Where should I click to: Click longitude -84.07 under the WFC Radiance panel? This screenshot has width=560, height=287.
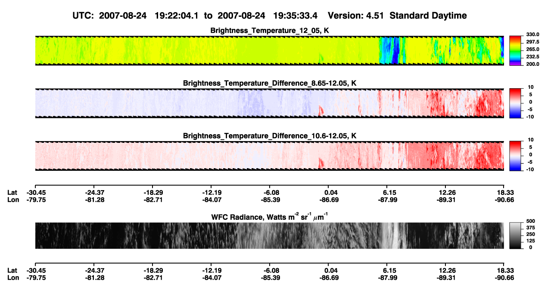[x=212, y=278]
